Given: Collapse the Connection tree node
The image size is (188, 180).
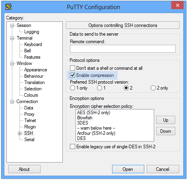Looking at the screenshot, I should 12,101.
